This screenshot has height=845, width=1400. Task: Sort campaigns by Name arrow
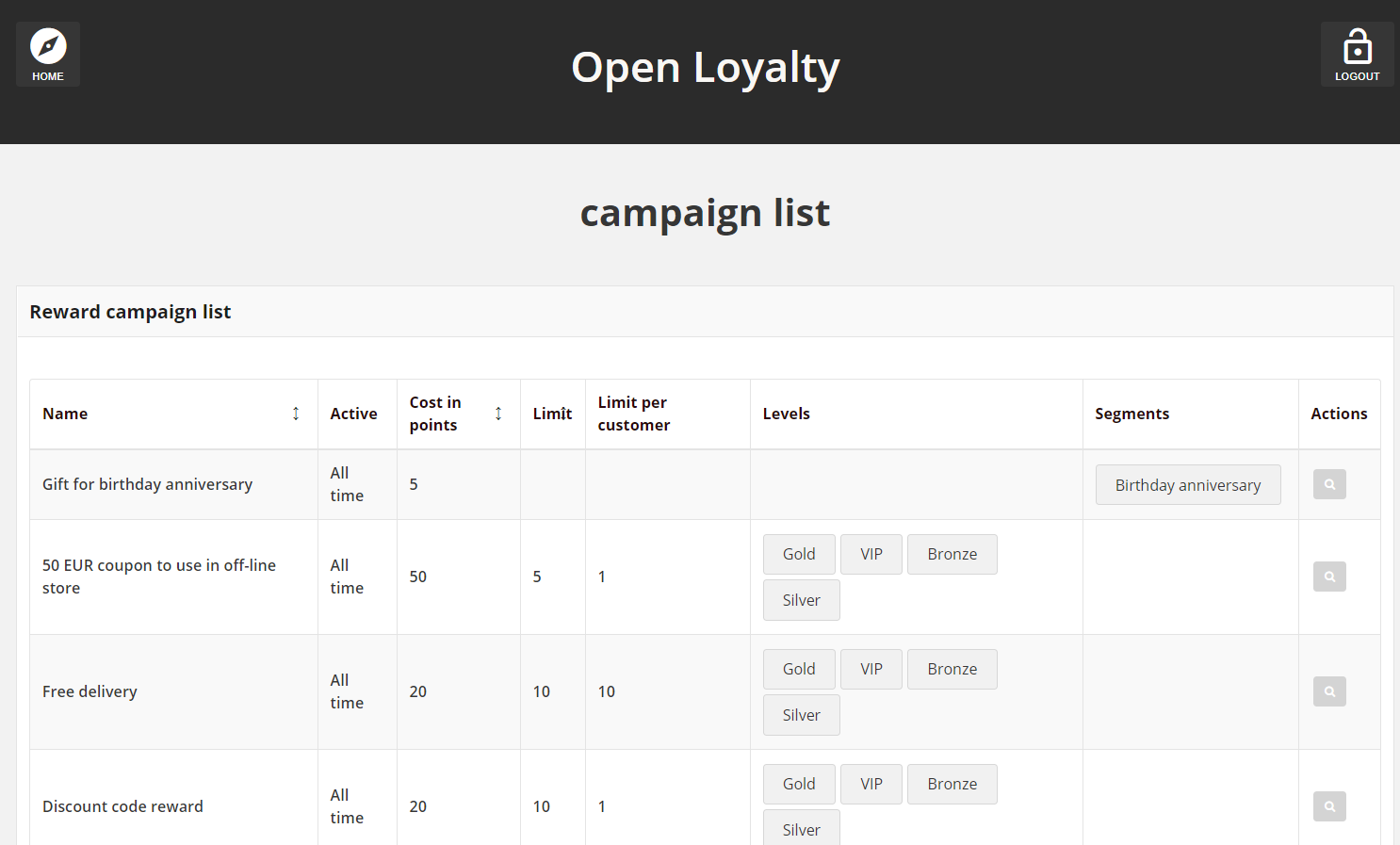tap(296, 414)
